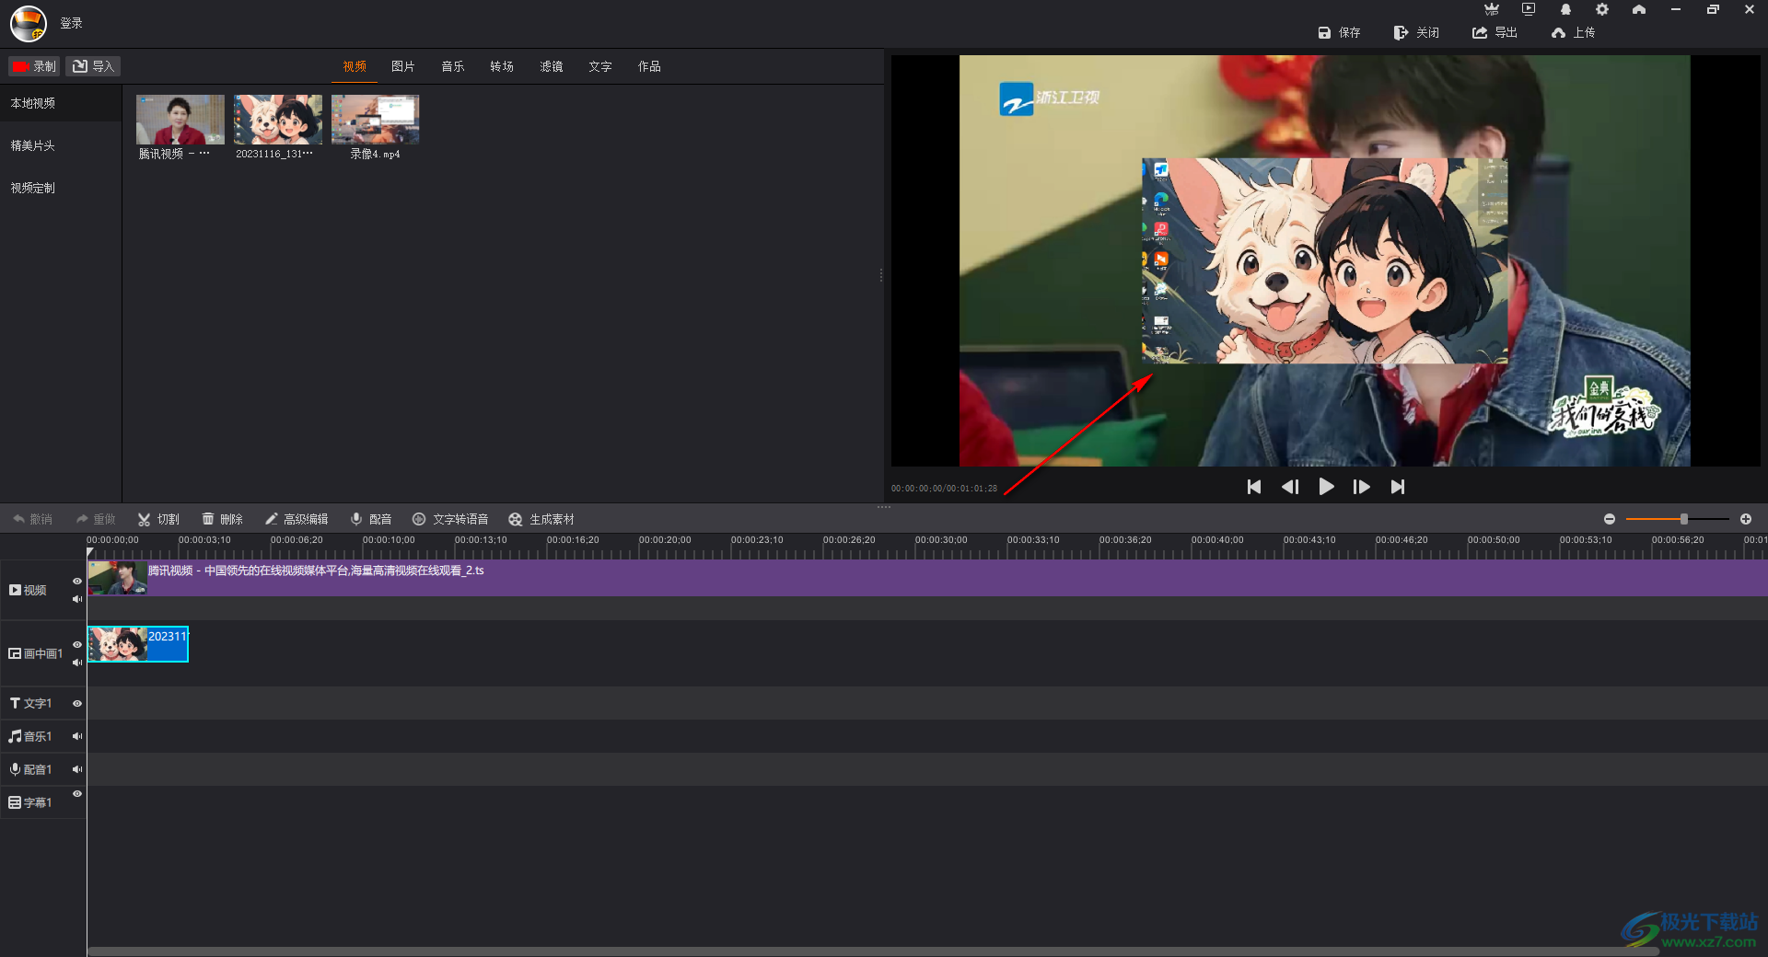Select the 录像4.mp4 thumbnail
The height and width of the screenshot is (957, 1768).
click(x=375, y=120)
